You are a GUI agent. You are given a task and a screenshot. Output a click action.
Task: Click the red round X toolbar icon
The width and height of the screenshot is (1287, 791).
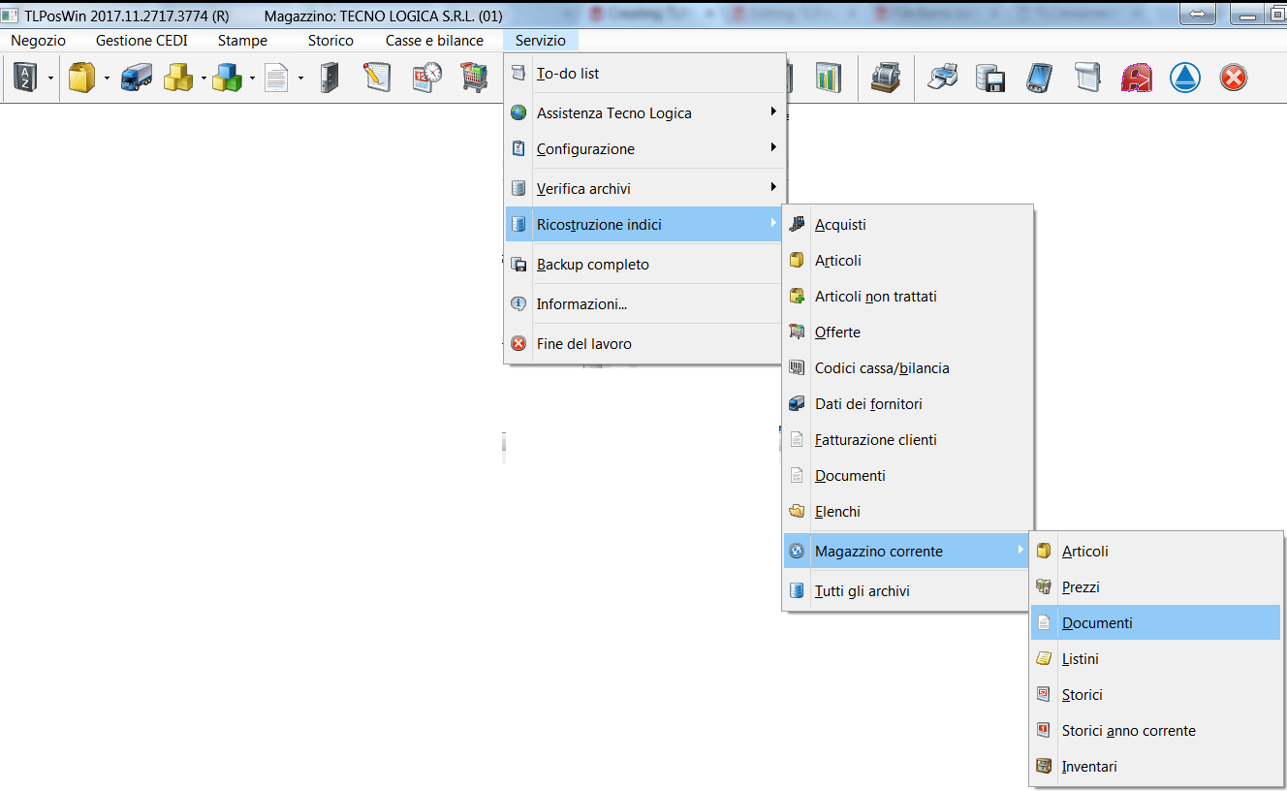[x=1233, y=78]
